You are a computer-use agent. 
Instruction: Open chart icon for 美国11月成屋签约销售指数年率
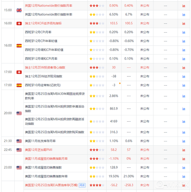[184, 176]
